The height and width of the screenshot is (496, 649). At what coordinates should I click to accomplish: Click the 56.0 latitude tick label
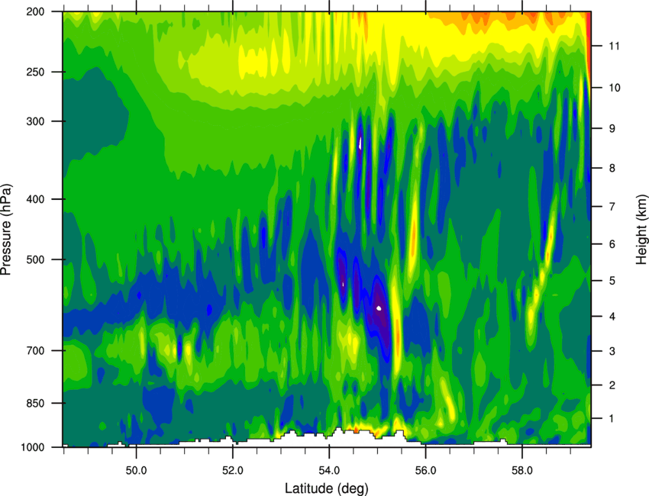tap(425, 471)
